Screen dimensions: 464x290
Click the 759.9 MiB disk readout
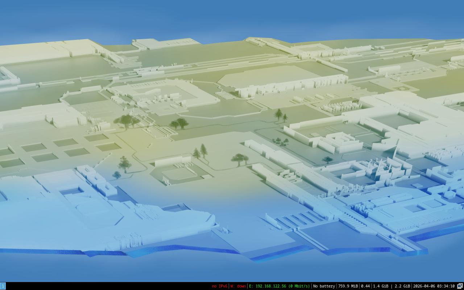coord(348,286)
